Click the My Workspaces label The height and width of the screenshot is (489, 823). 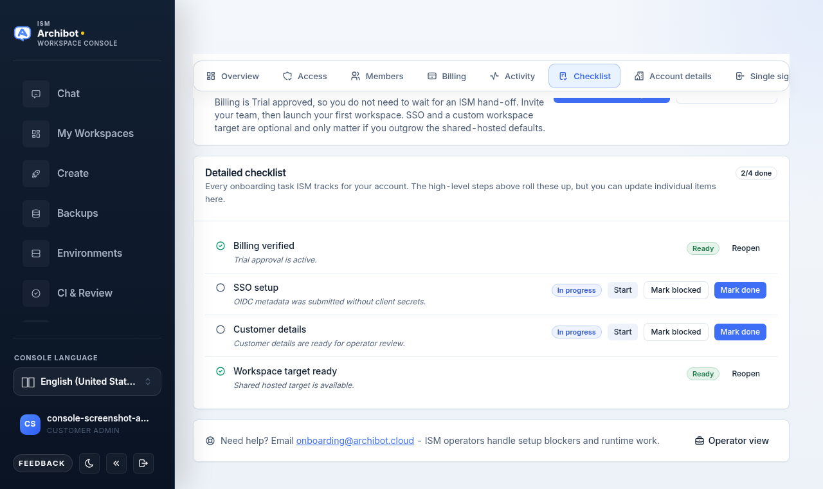point(95,134)
